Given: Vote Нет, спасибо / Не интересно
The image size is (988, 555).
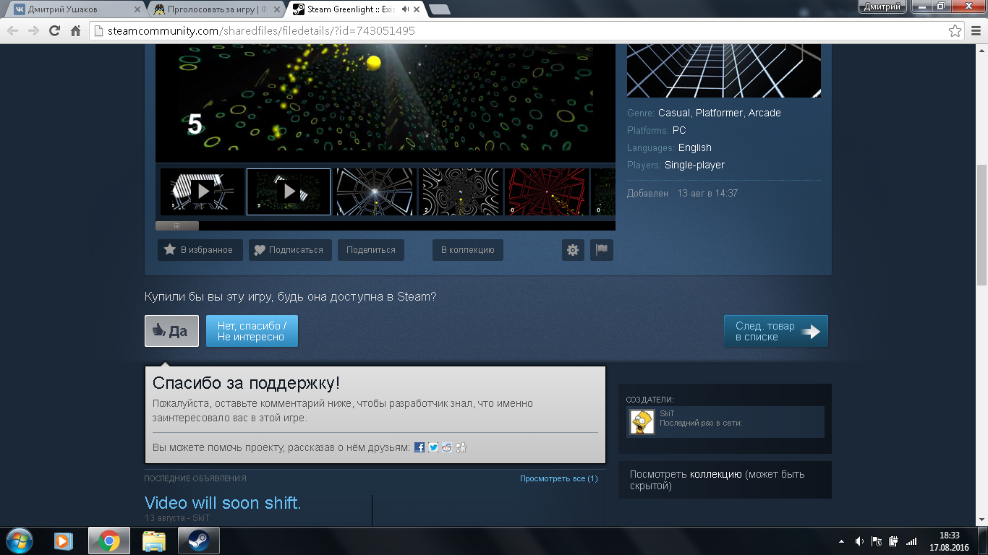Looking at the screenshot, I should [x=252, y=331].
